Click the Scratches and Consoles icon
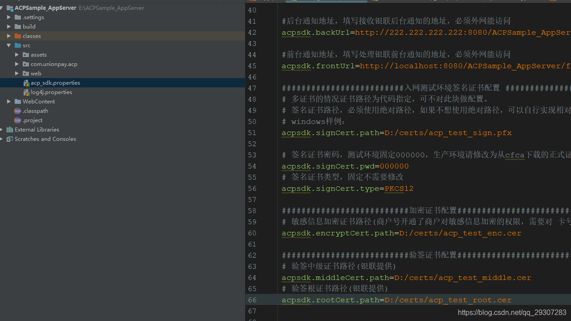 coord(10,139)
